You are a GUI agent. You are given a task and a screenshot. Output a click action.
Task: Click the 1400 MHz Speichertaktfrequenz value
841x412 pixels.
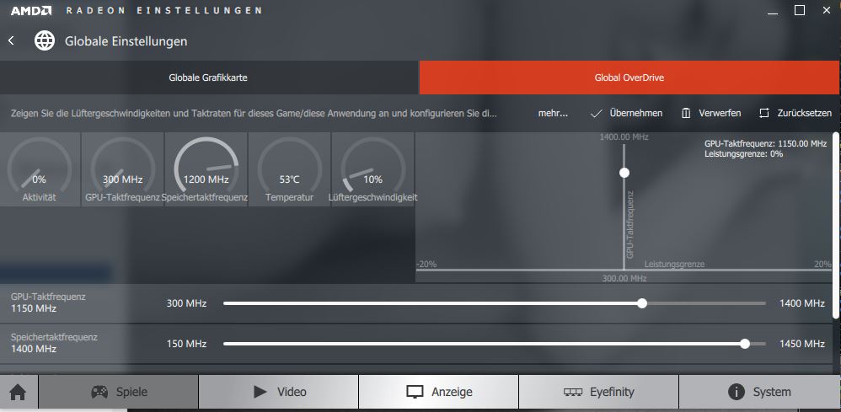[34, 349]
